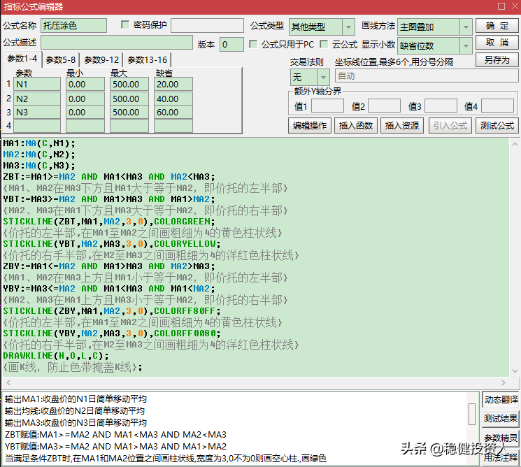Click the code line MA1:MA(C,N1);
The width and height of the screenshot is (521, 467).
[39, 143]
